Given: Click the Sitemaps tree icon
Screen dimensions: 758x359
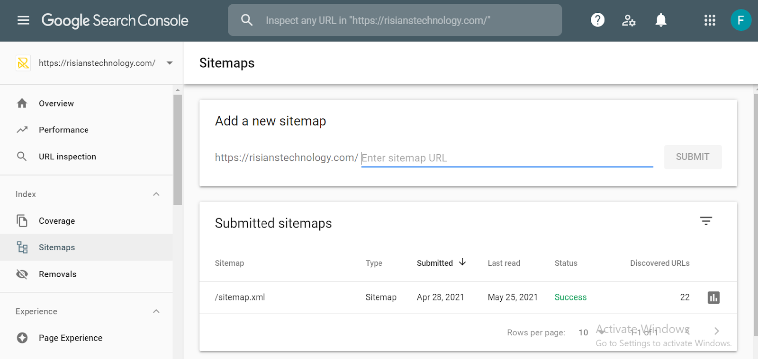Looking at the screenshot, I should coord(22,247).
